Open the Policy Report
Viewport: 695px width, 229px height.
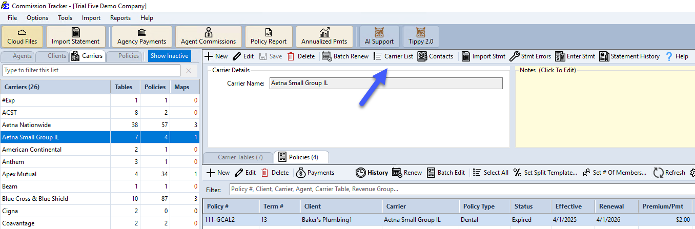pos(269,36)
